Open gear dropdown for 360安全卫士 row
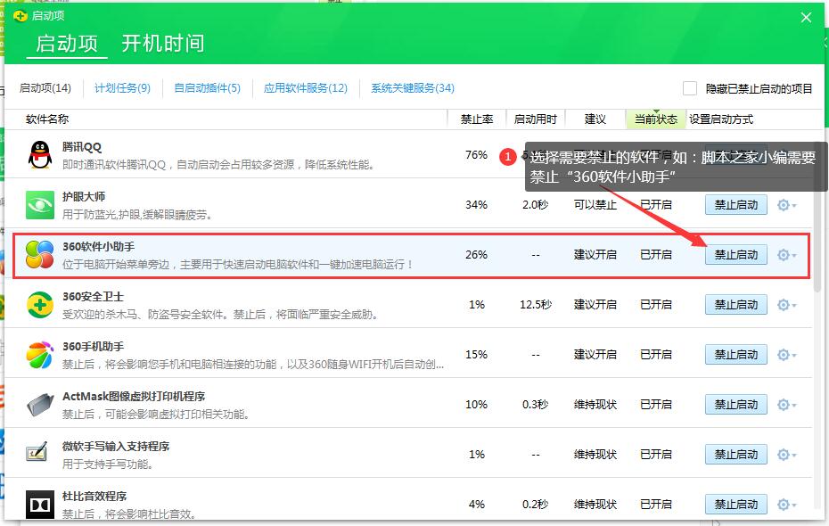 786,305
